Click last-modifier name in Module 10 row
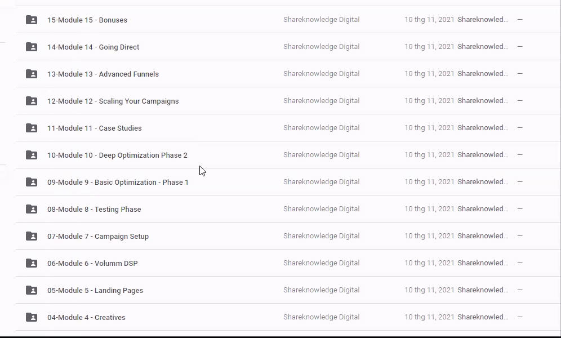561x338 pixels. point(483,155)
